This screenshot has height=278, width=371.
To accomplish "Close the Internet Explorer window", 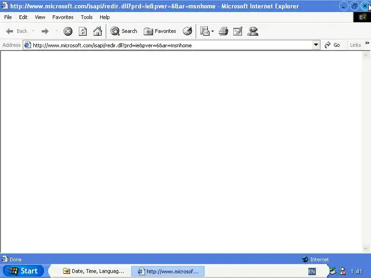I will [365, 6].
